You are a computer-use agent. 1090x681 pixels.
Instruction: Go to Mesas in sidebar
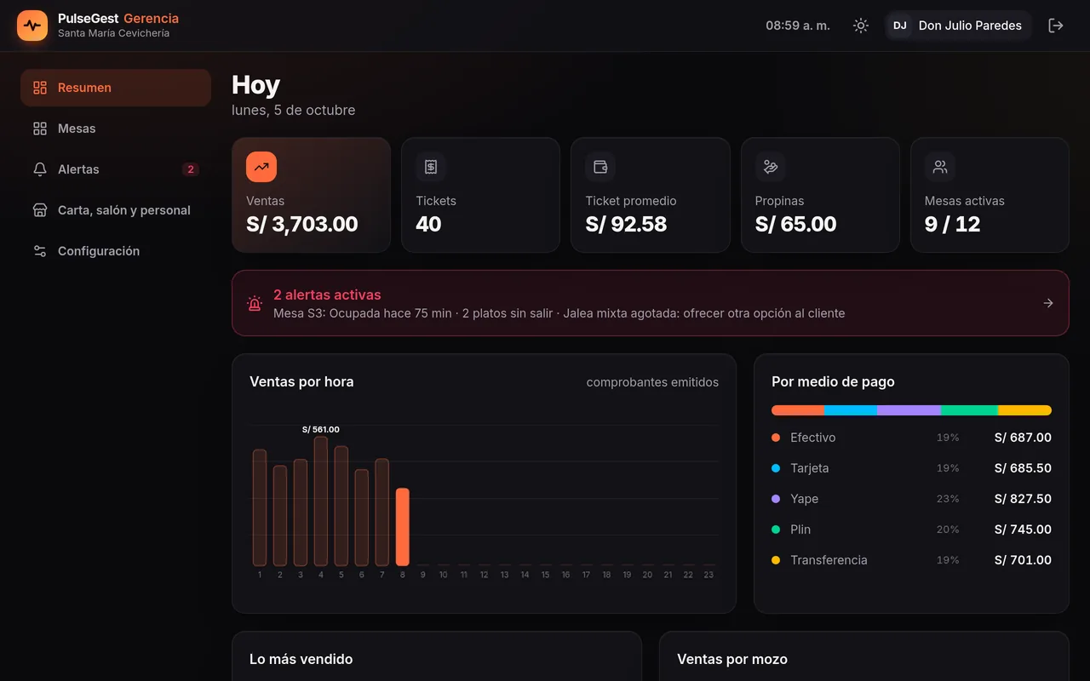coord(116,129)
